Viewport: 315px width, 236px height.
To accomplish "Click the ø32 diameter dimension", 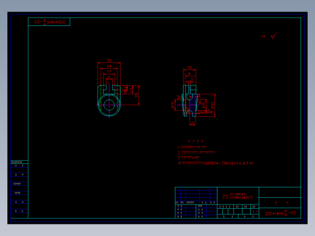I will (x=212, y=105).
